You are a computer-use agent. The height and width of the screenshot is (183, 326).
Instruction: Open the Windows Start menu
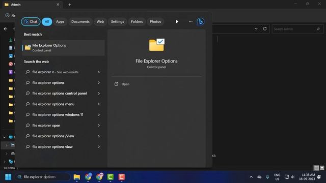[8, 177]
